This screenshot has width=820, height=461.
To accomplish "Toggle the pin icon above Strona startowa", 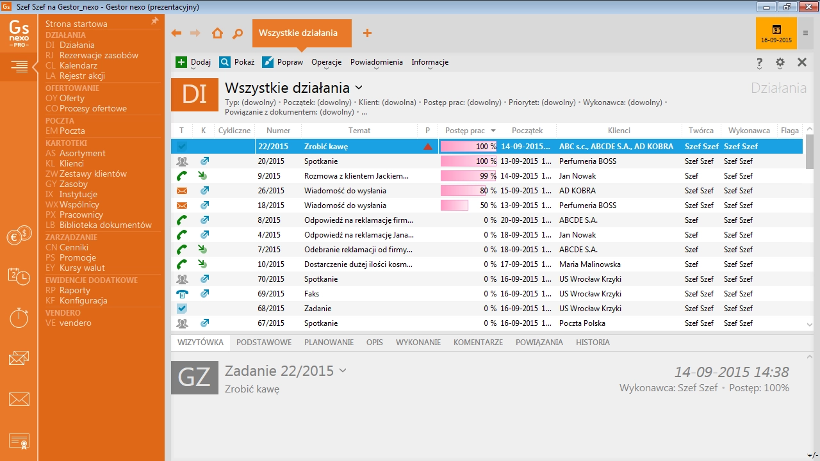I will click(x=154, y=20).
